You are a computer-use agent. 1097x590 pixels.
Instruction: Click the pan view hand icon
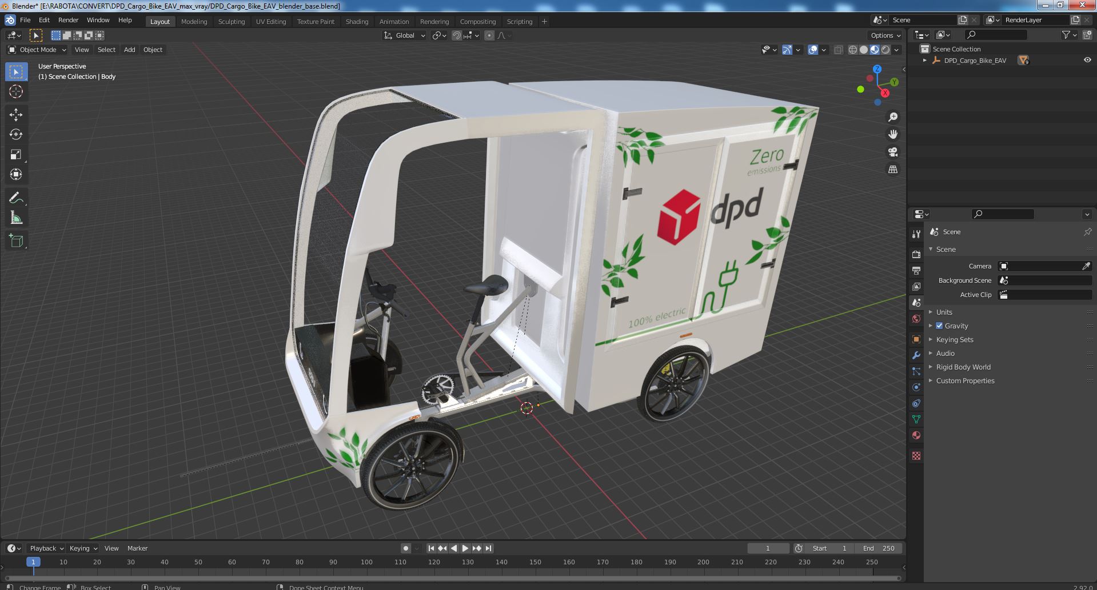[892, 134]
